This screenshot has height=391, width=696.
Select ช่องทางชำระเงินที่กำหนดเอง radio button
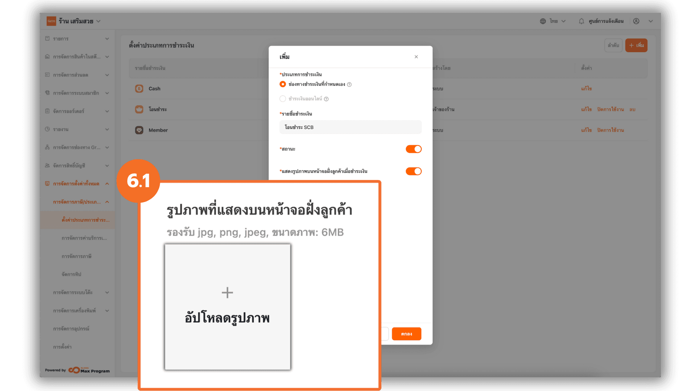283,84
